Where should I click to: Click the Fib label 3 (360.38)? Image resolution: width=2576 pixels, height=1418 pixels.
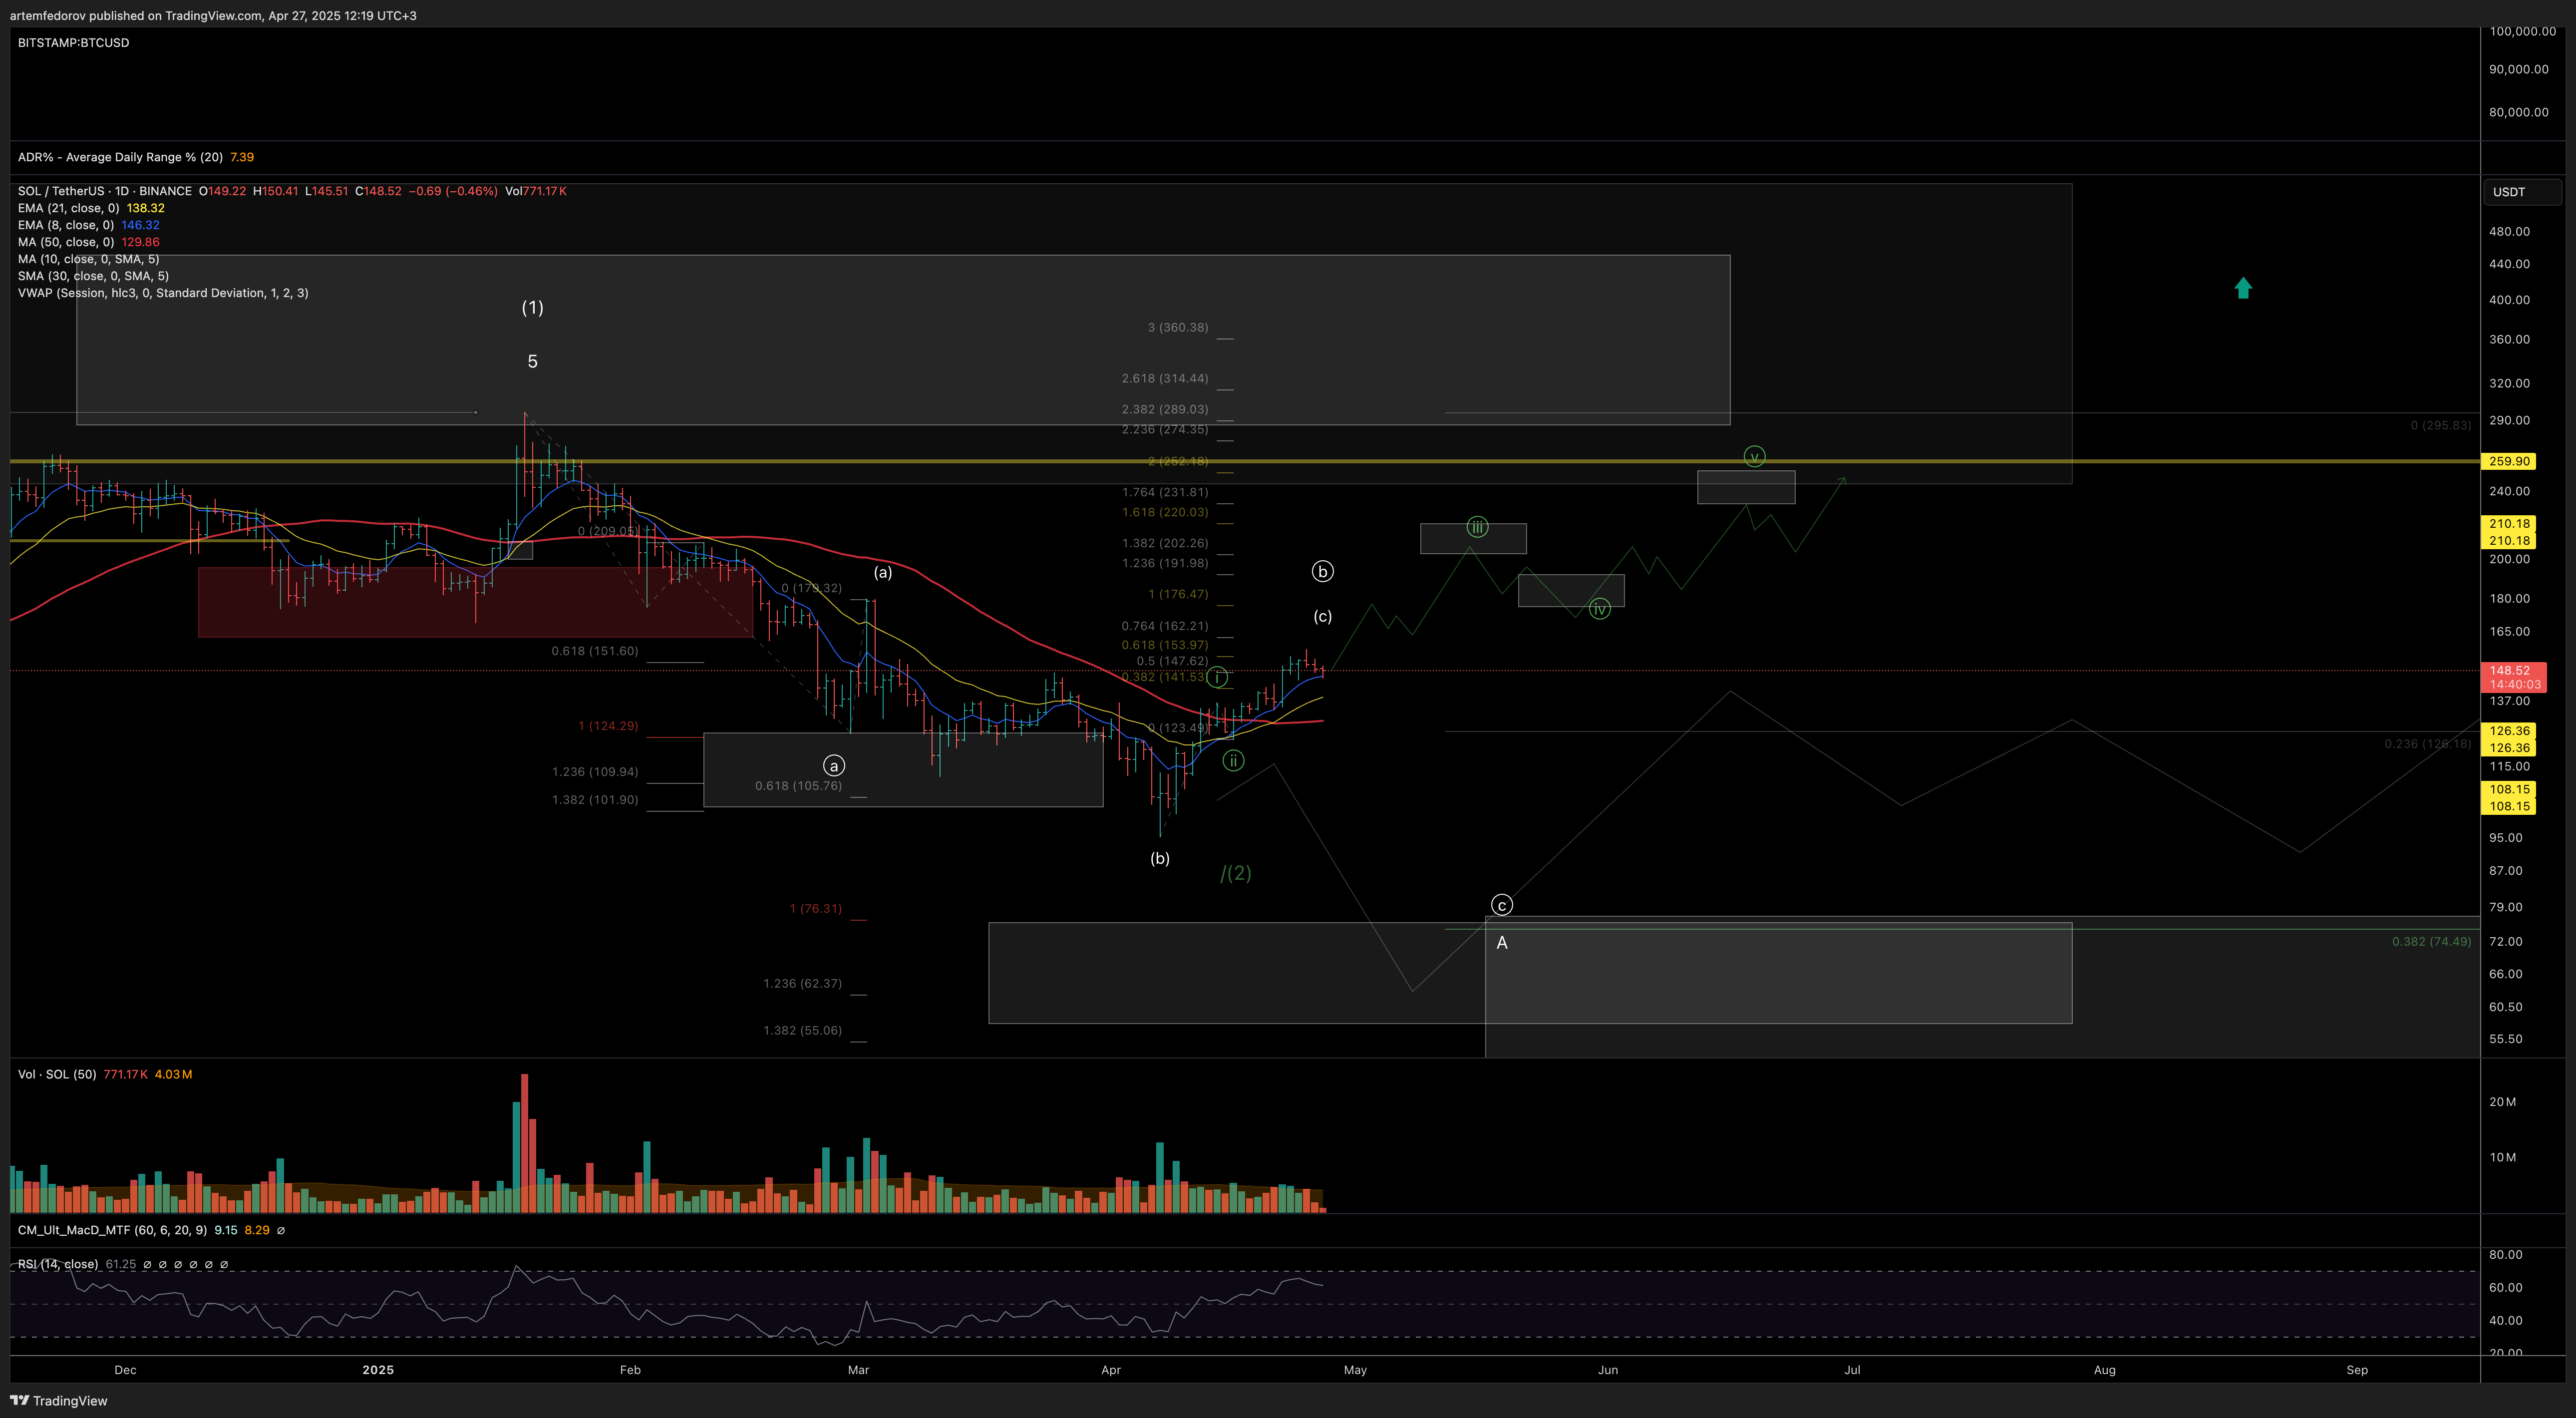coord(1178,327)
